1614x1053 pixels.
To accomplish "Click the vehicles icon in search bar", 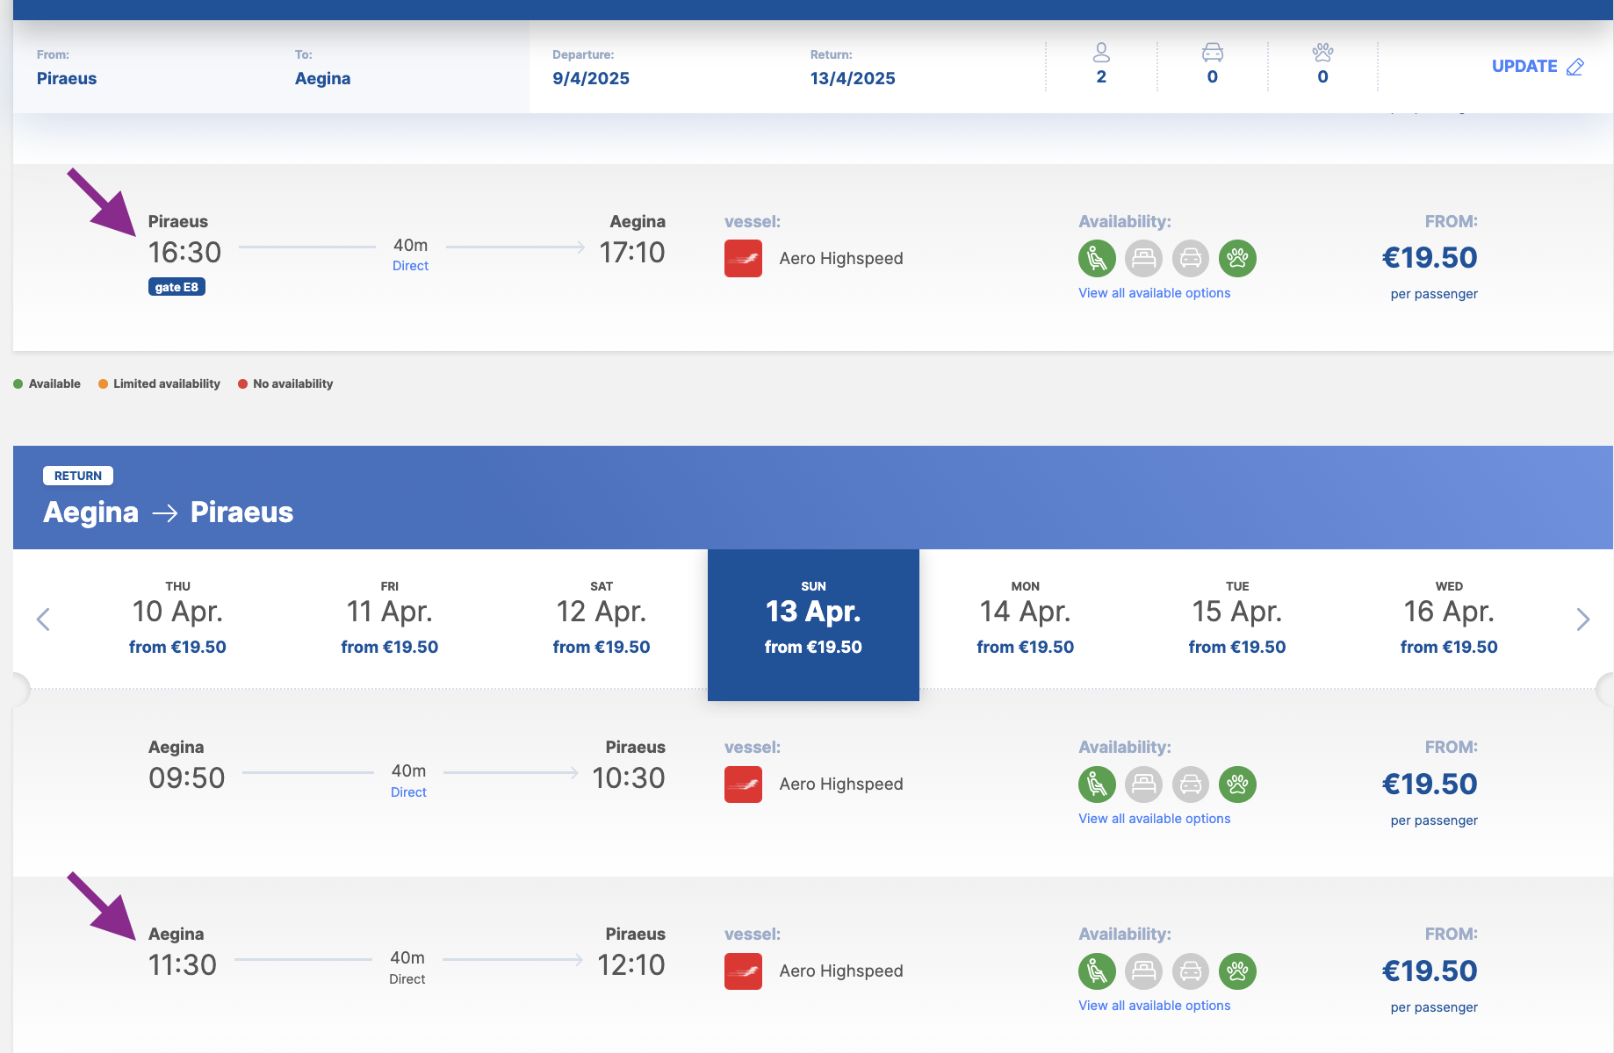I will point(1212,54).
